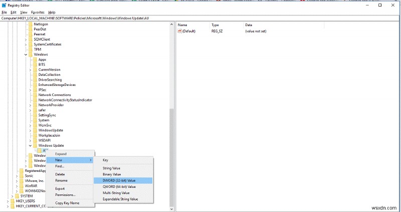Click Export in the context menu
401x212 pixels.
click(70, 189)
